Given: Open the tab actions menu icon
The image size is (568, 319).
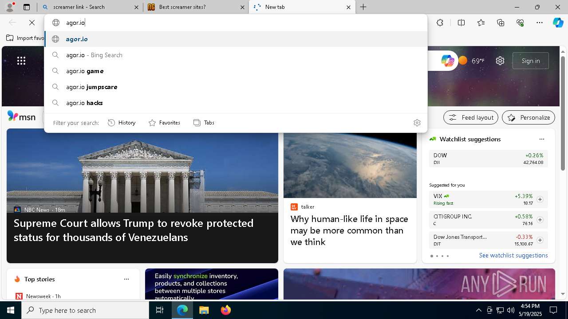Looking at the screenshot, I should pyautogui.click(x=27, y=7).
